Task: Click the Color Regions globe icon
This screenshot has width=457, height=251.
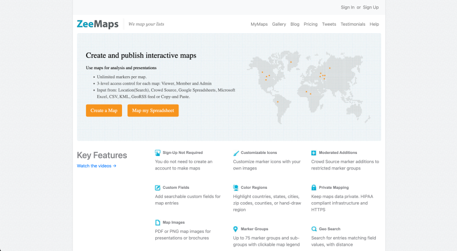Action: (236, 188)
